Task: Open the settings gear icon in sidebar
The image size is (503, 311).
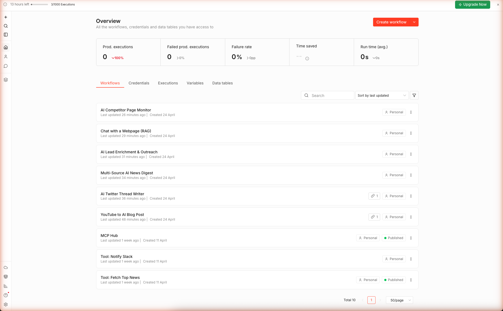Action: coord(6,304)
